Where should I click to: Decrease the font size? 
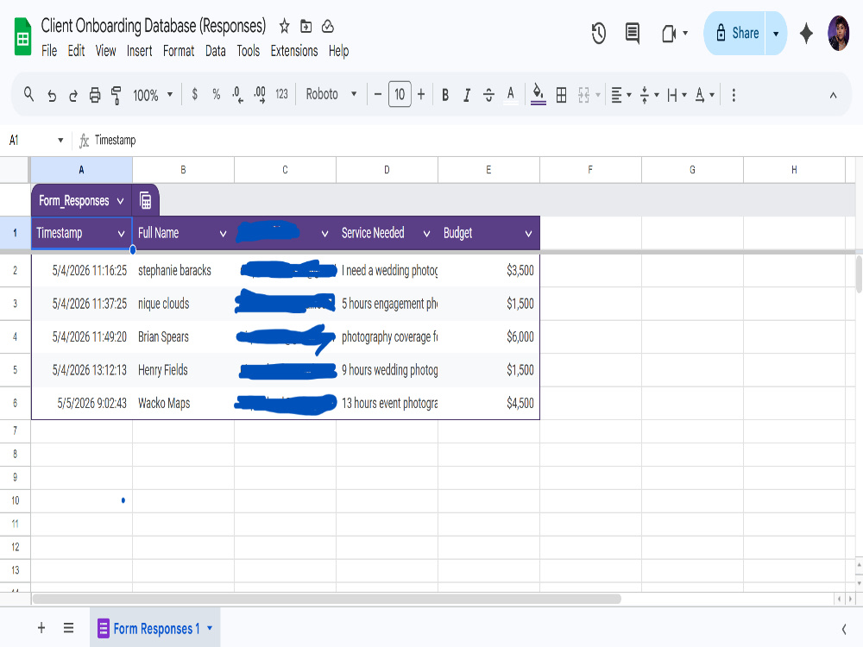[378, 95]
